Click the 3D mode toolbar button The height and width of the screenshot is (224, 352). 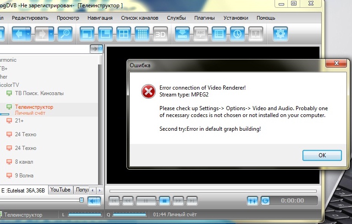click(x=160, y=34)
